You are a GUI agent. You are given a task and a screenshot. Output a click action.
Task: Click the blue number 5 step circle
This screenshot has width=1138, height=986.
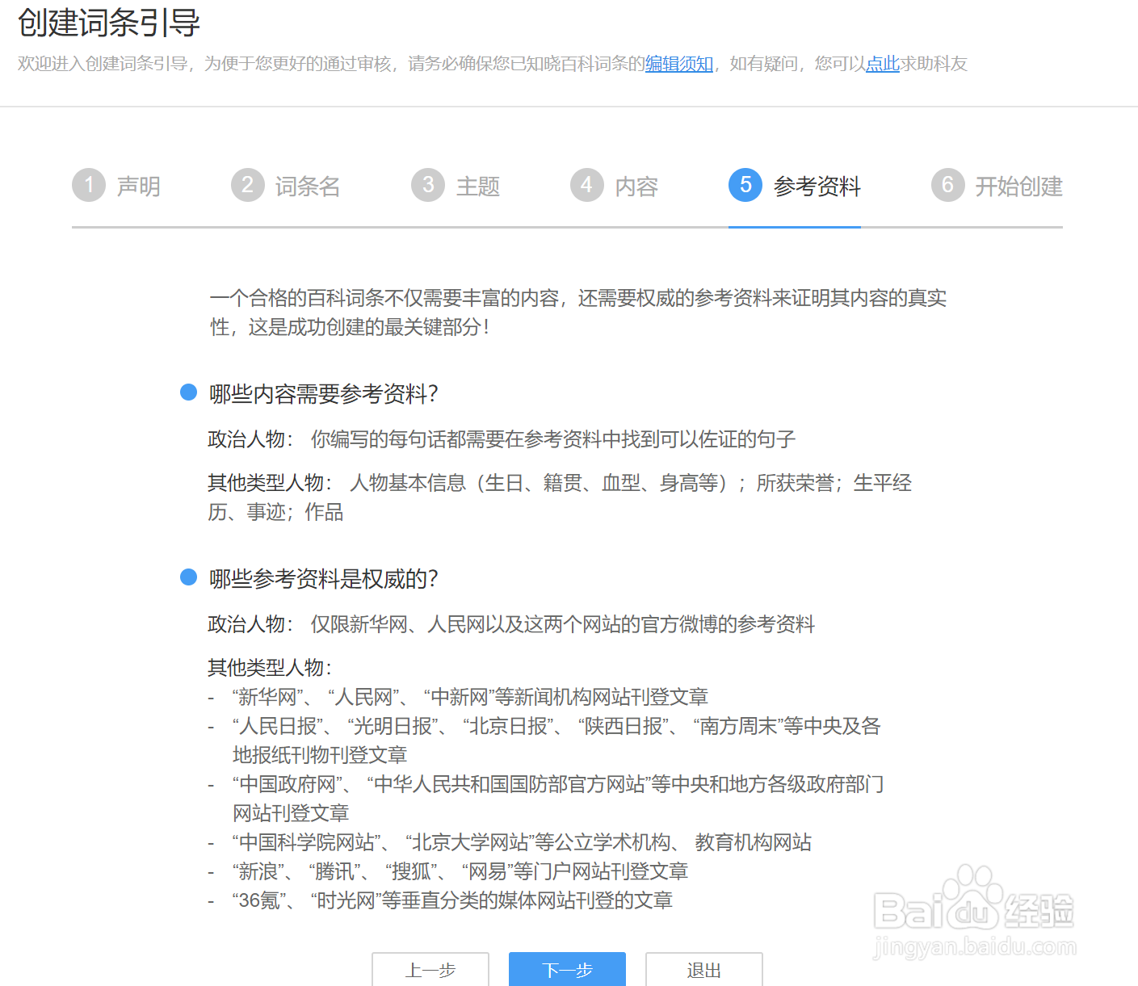[x=745, y=185]
